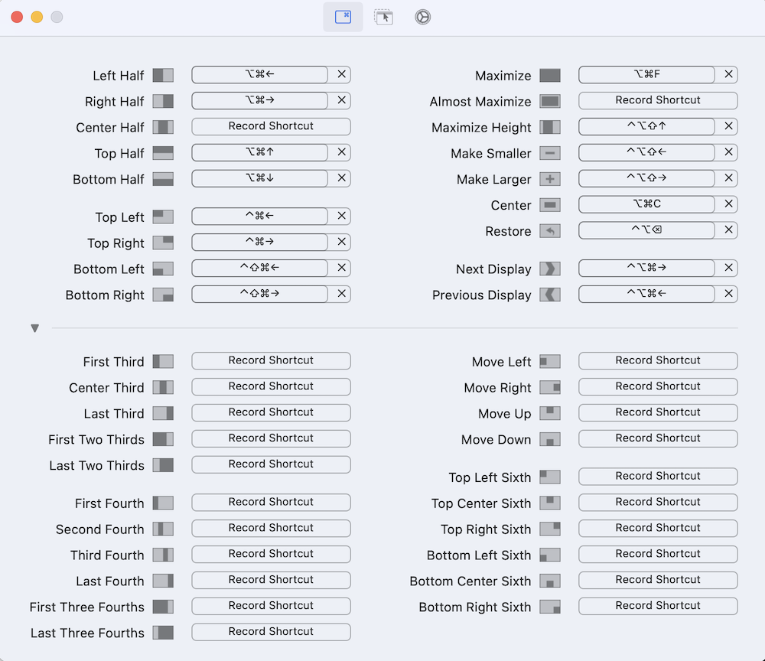The width and height of the screenshot is (765, 661).
Task: Edit the Bottom Left shortcut field
Action: click(259, 267)
